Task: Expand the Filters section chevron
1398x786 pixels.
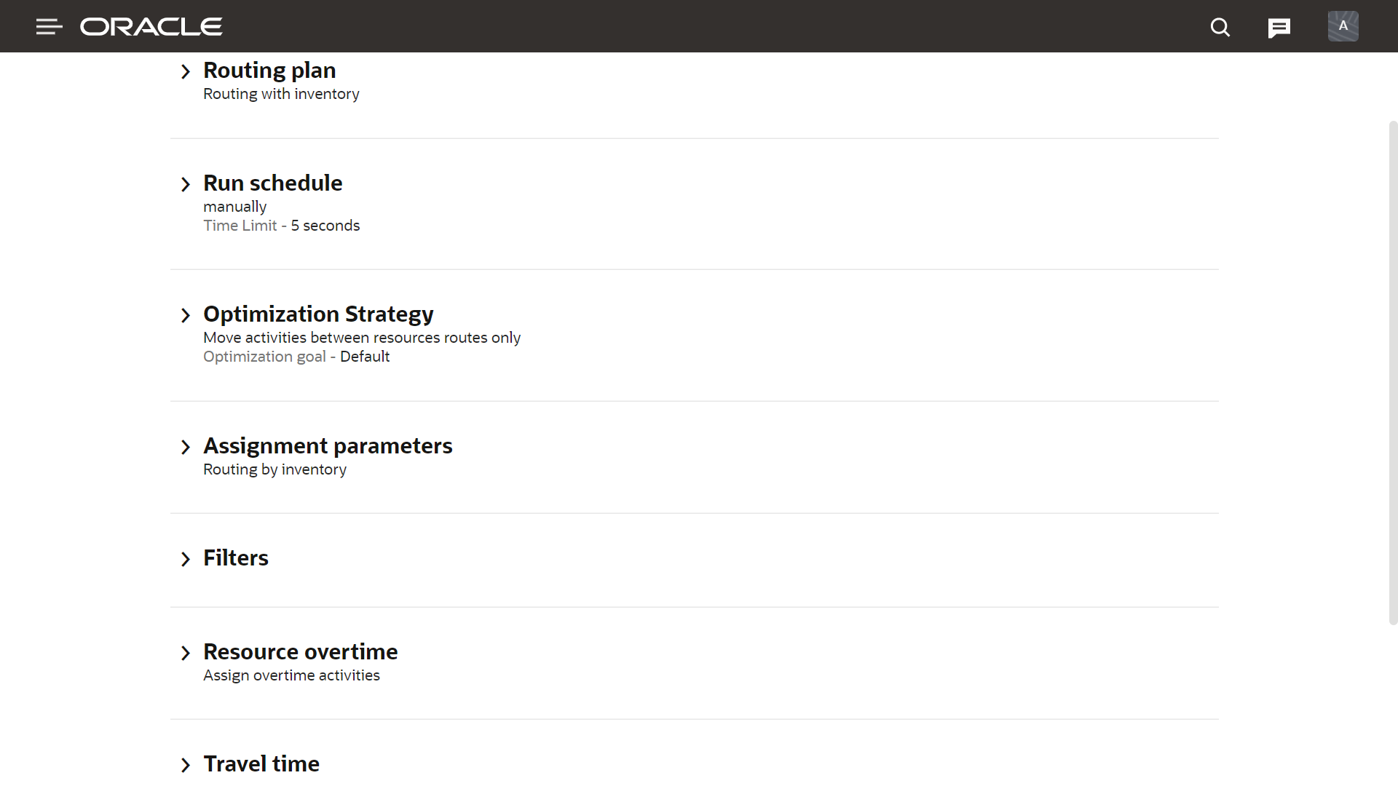Action: point(186,559)
